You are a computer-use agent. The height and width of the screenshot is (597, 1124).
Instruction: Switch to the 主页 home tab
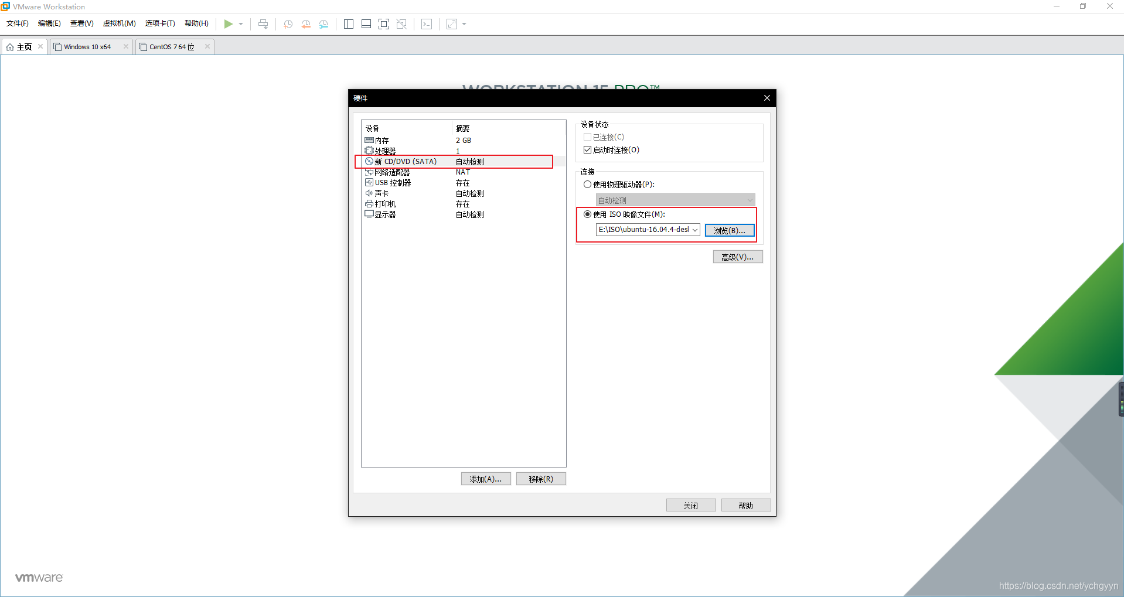coord(24,47)
